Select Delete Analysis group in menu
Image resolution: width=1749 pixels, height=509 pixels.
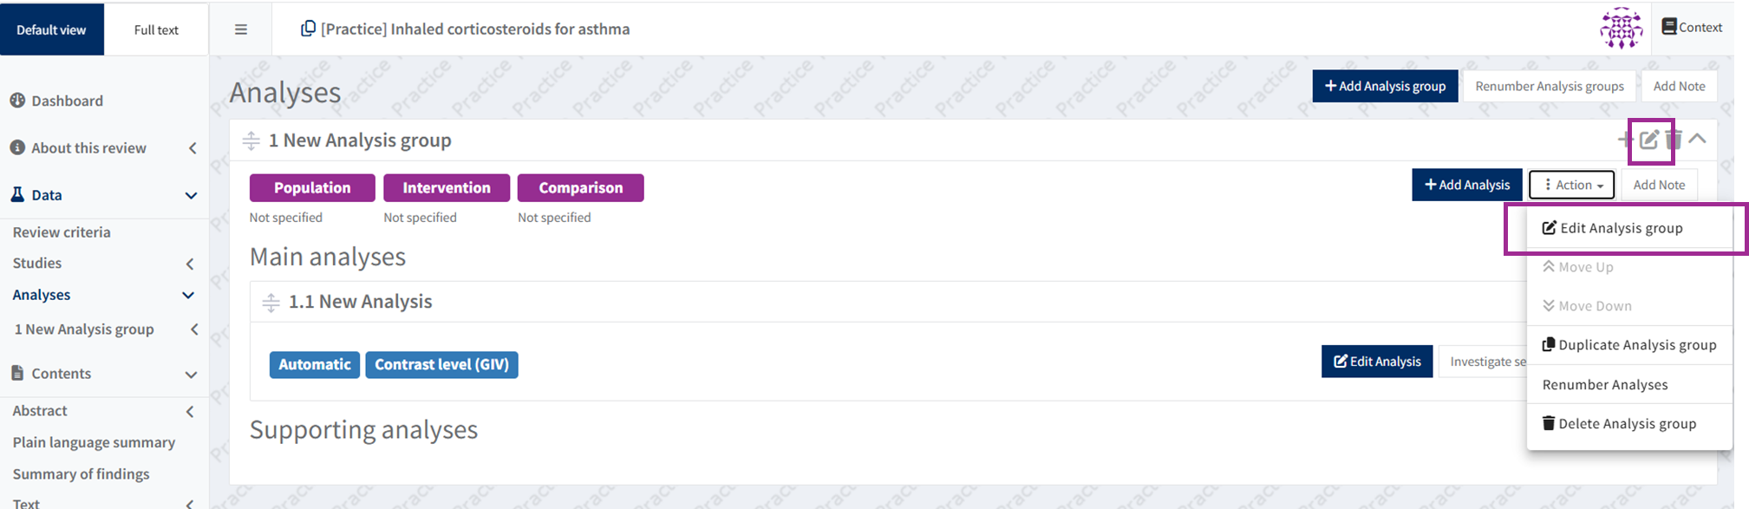1618,424
